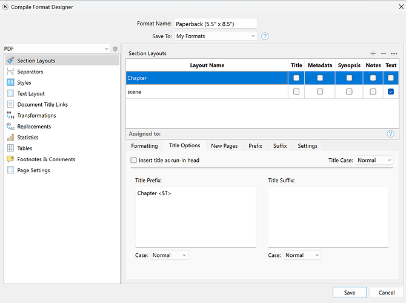Open the Save To dropdown
The height and width of the screenshot is (303, 406).
(216, 36)
